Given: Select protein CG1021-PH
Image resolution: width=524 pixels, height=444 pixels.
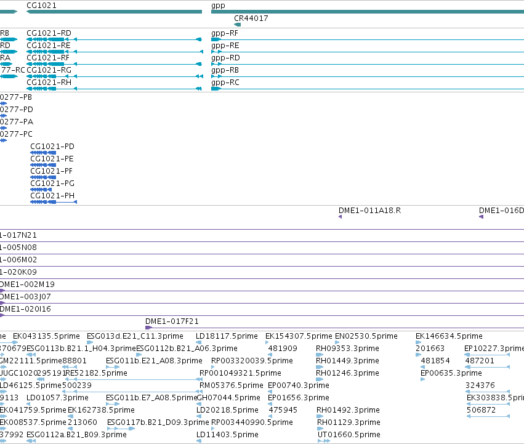Looking at the screenshot, I should pos(54,202).
